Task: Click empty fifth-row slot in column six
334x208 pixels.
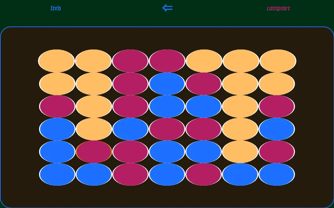Action: click(x=240, y=152)
